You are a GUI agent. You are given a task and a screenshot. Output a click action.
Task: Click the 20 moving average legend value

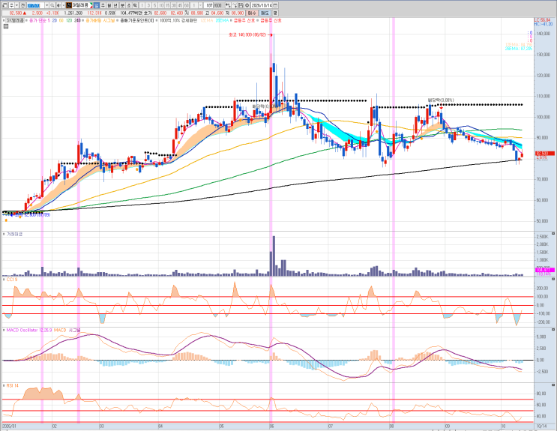[54, 20]
